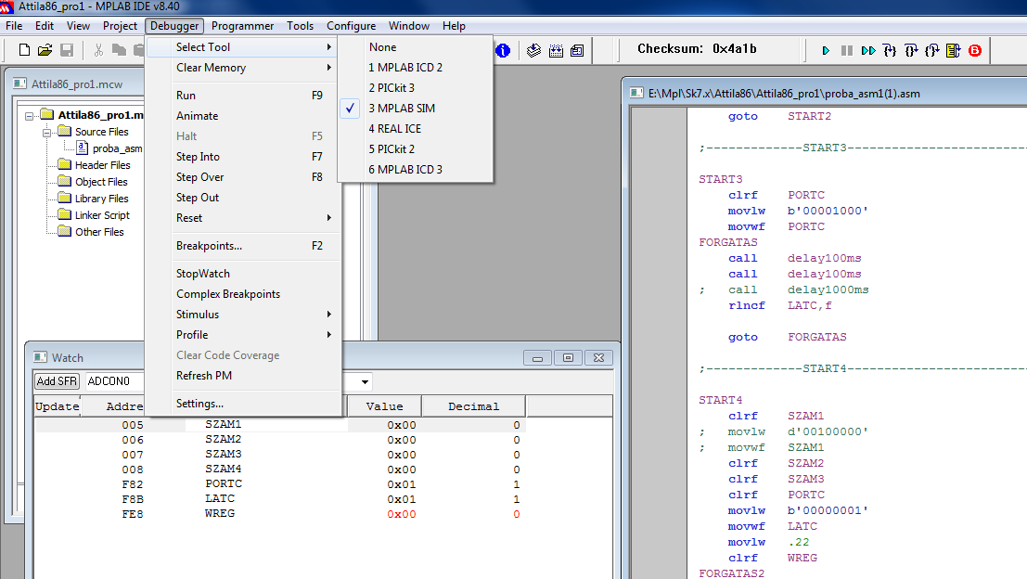Viewport: 1027px width, 579px height.
Task: Click the Value column header
Action: 384,406
